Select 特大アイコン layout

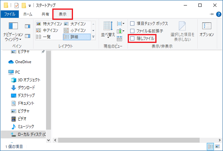click(49, 24)
